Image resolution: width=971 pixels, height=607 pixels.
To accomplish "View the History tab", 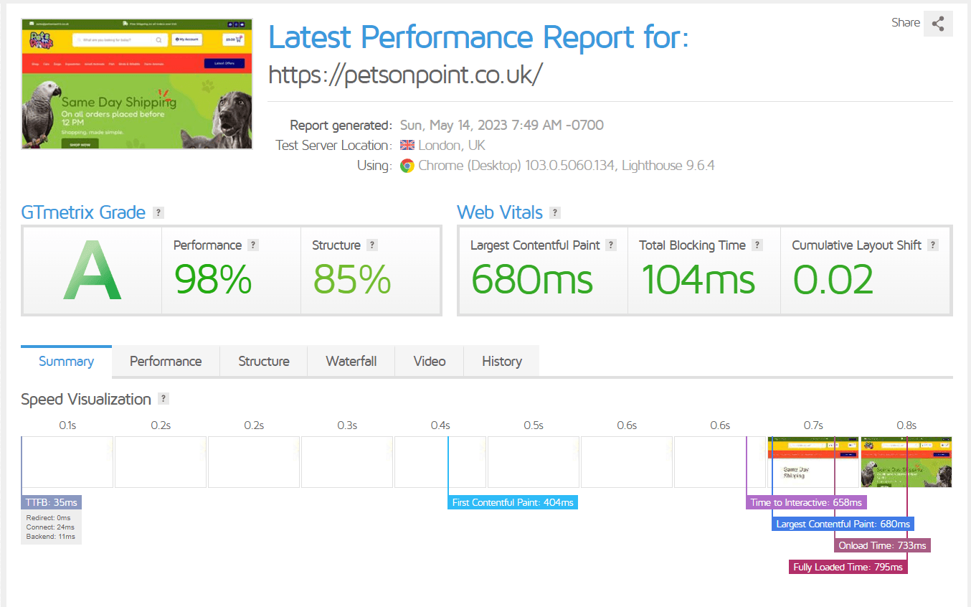I will tap(502, 361).
